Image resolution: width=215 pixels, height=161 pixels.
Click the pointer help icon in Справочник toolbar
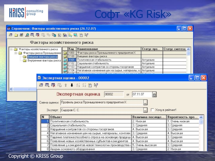[86, 35]
